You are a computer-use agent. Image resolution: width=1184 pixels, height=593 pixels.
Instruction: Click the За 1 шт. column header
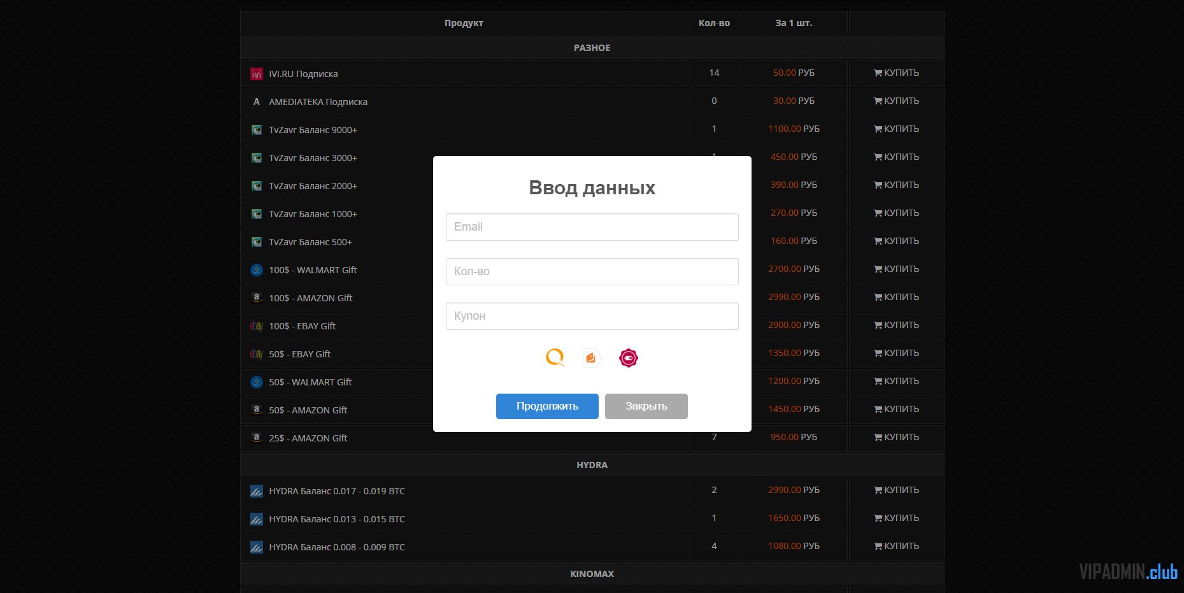(794, 23)
